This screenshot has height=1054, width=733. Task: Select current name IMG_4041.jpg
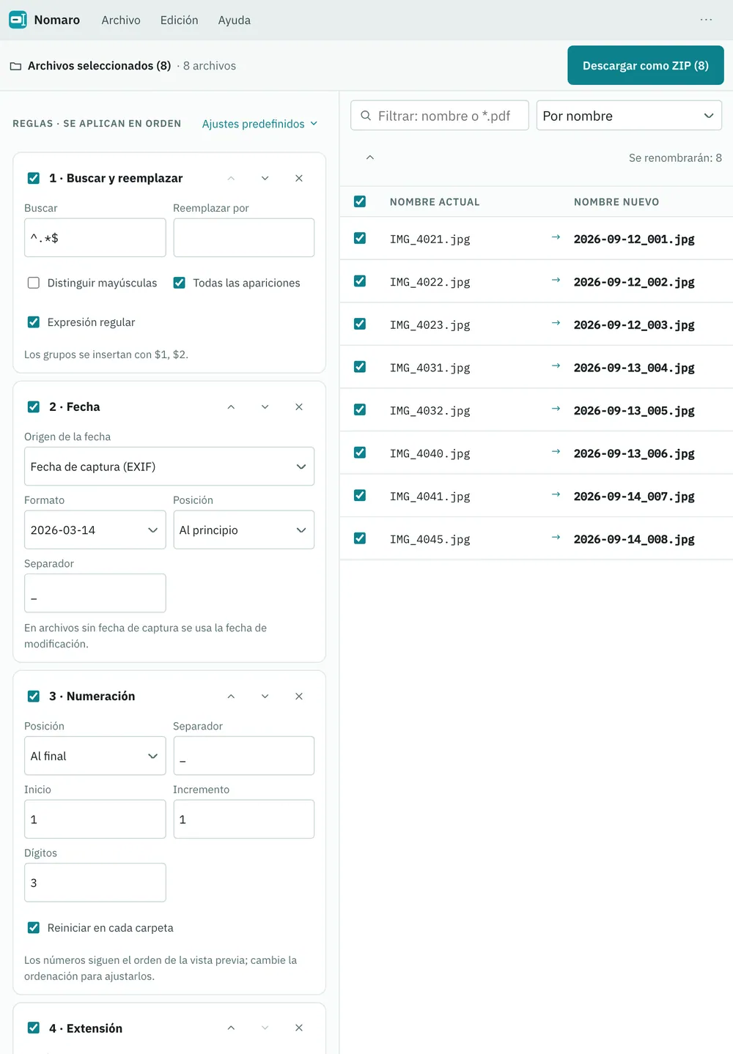[x=430, y=497]
